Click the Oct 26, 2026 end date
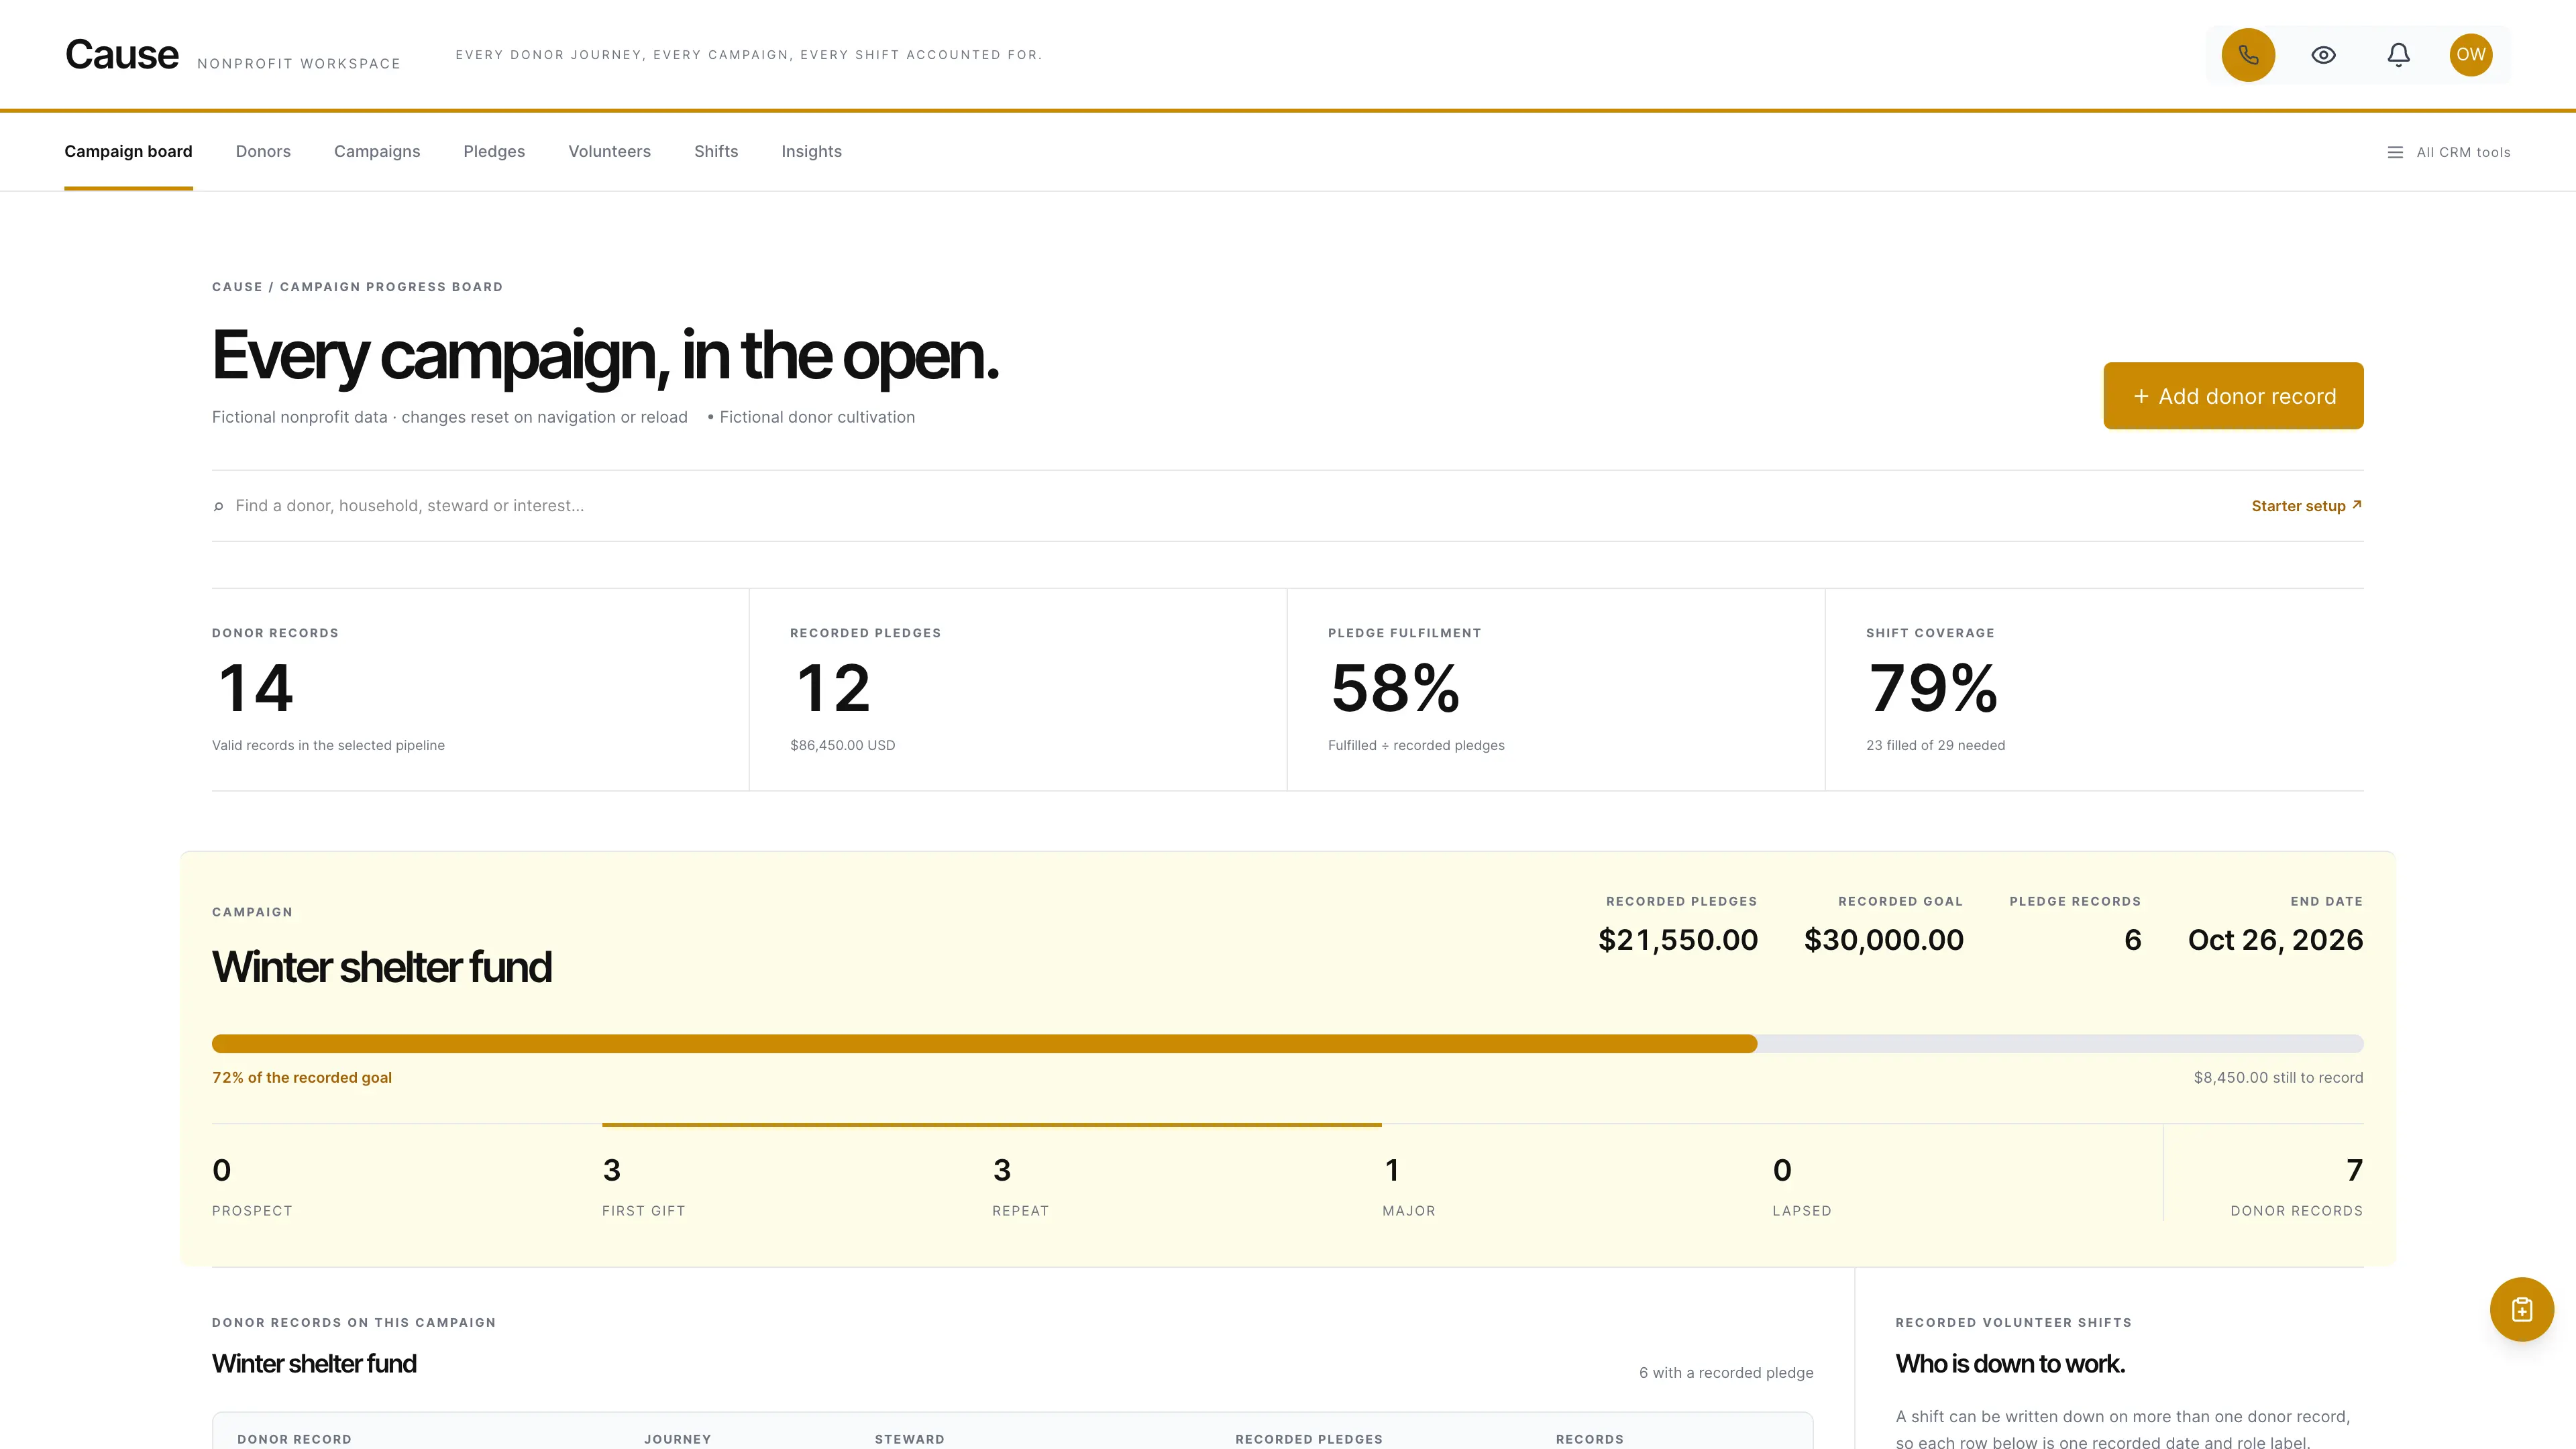 tap(2275, 940)
